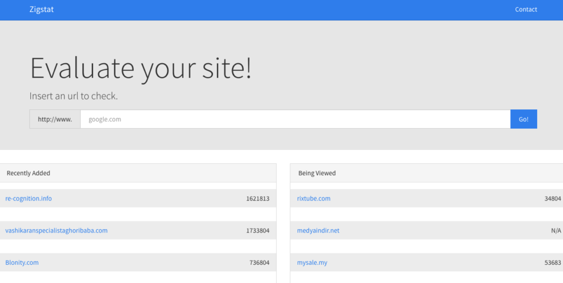The image size is (563, 283).
Task: Click the 1733804 rank value
Action: tap(258, 230)
